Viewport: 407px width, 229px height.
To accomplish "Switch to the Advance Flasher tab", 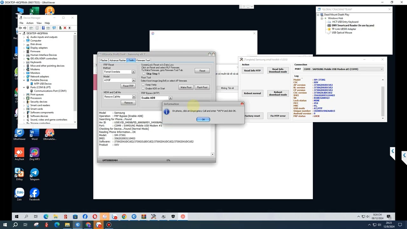I will [x=118, y=60].
